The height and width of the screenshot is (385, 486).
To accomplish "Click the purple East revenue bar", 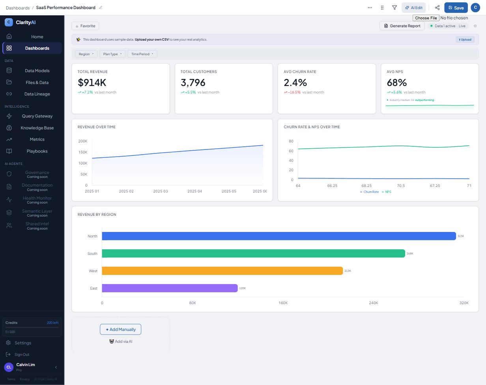I will [170, 288].
